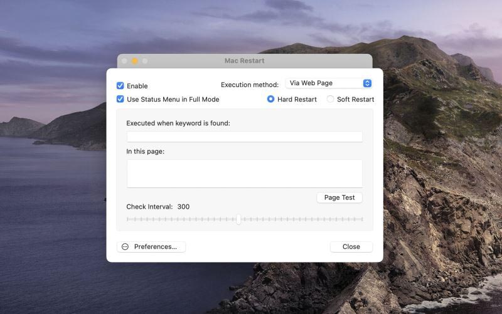This screenshot has width=502, height=314.
Task: Click the Execution method label
Action: pos(250,85)
